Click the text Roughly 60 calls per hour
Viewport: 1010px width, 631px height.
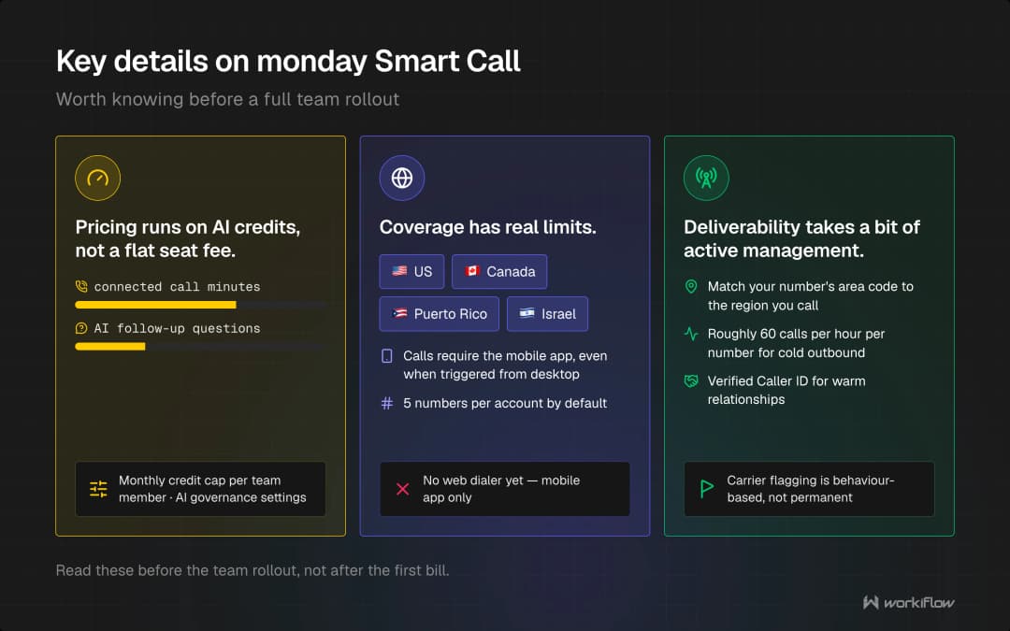coord(796,343)
